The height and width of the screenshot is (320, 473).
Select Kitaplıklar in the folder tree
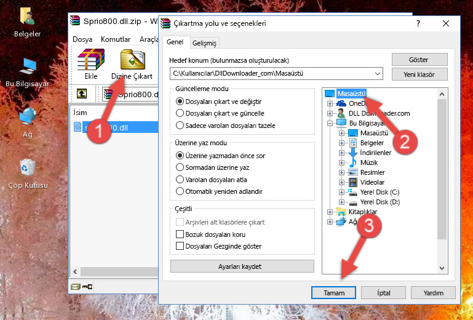[363, 212]
